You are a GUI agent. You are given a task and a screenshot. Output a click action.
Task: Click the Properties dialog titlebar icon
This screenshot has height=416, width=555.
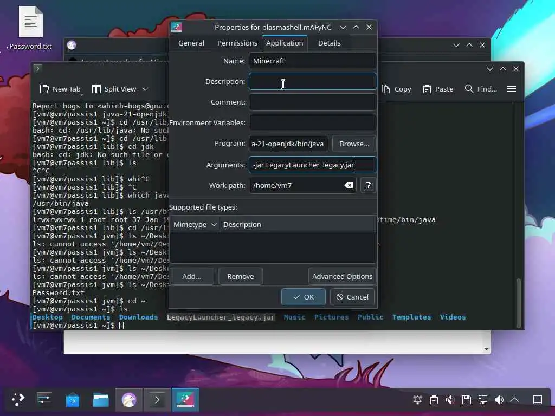coord(177,27)
